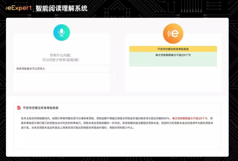The image size is (238, 161).
Task: Click the prompt text "你有什么问题,"
Action: (x=61, y=55)
